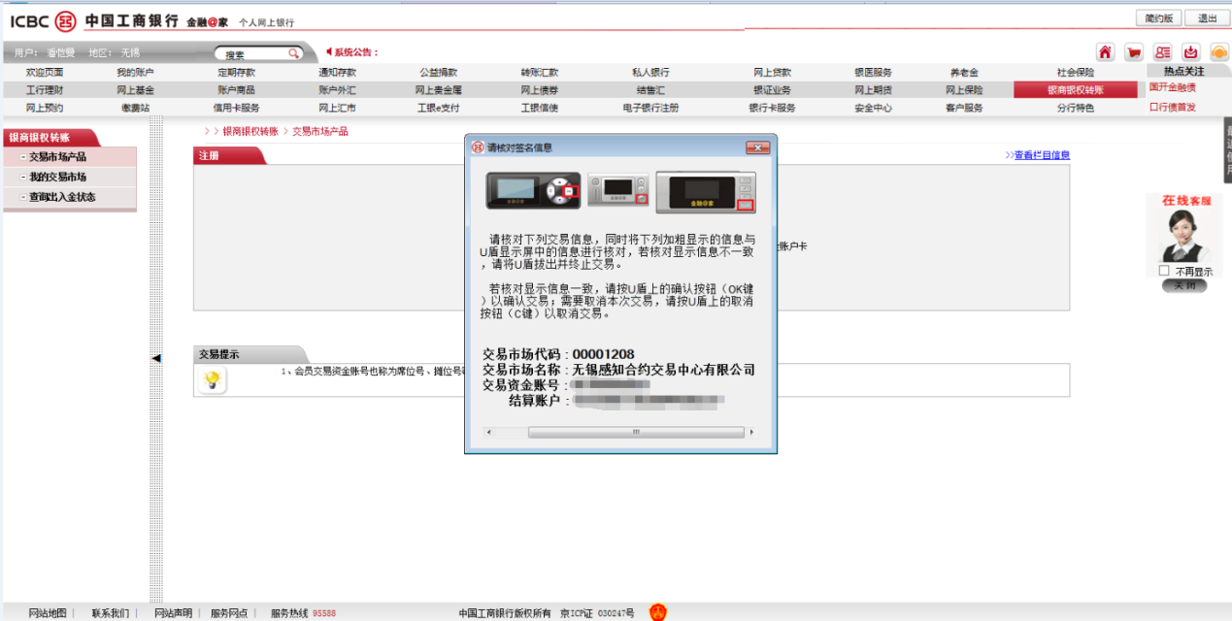Click the ICBC icon in dialog title bar
This screenshot has width=1232, height=621.
478,147
